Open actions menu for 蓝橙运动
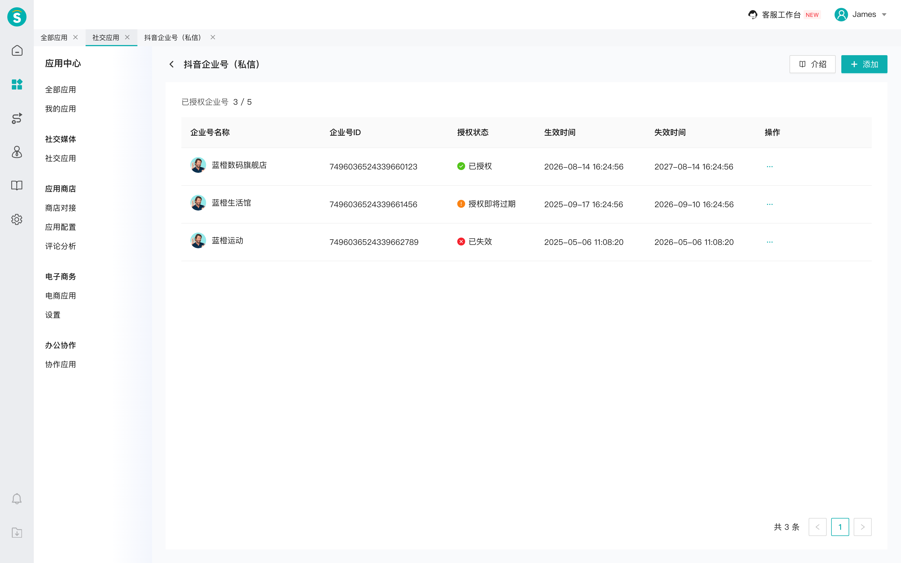 (770, 242)
